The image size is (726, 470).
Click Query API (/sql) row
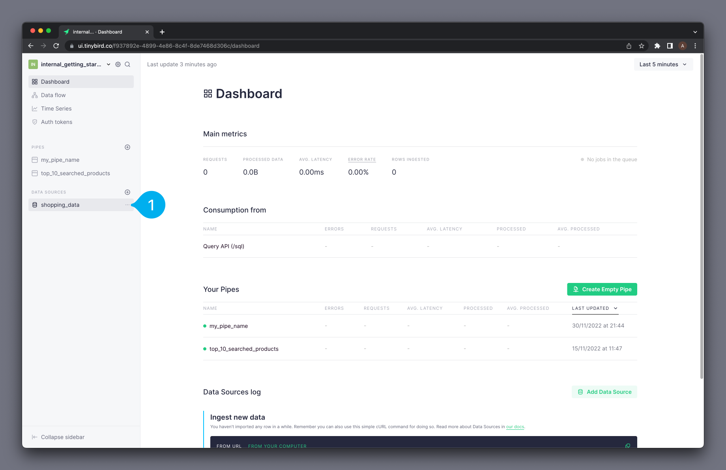[x=420, y=246]
